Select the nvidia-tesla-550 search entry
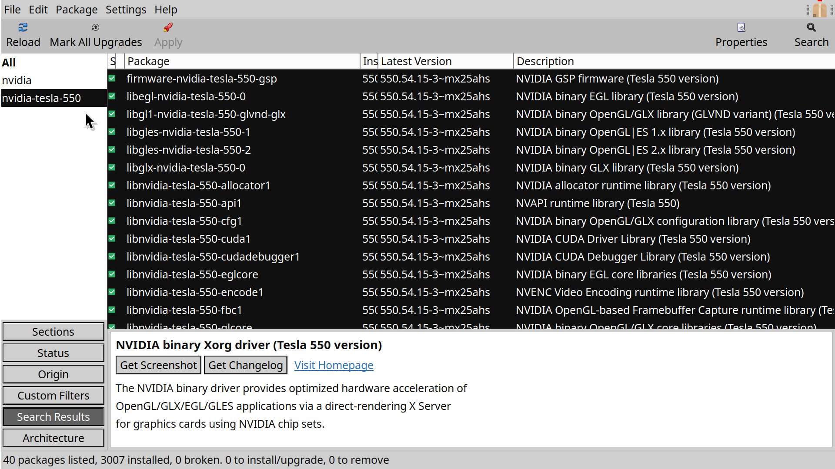The image size is (835, 469). (x=54, y=98)
